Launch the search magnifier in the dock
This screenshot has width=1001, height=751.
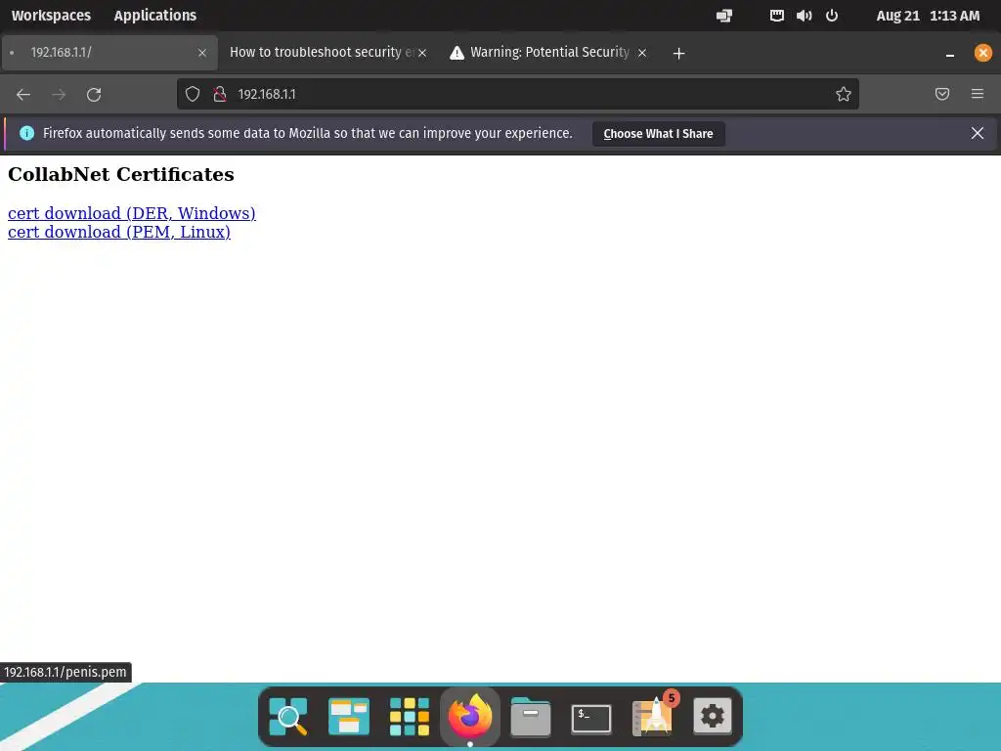point(288,717)
